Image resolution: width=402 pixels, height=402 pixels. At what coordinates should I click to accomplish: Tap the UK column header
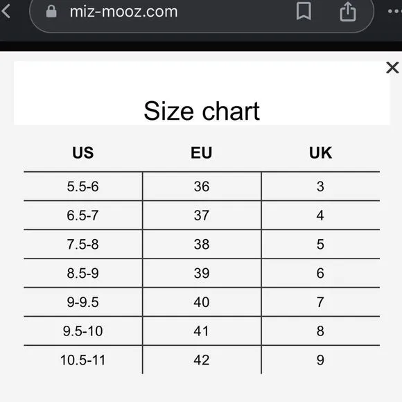coord(320,152)
